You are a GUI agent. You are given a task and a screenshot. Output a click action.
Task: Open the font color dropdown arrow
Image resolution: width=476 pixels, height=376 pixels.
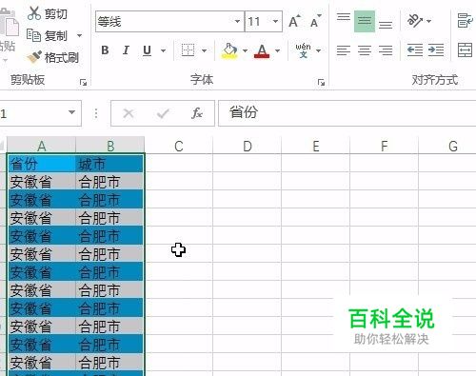coord(278,50)
